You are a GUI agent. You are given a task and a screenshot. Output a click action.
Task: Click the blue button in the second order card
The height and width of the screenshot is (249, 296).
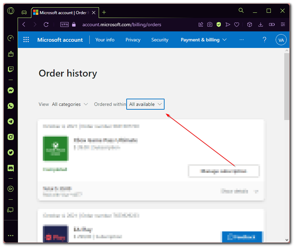[242, 237]
